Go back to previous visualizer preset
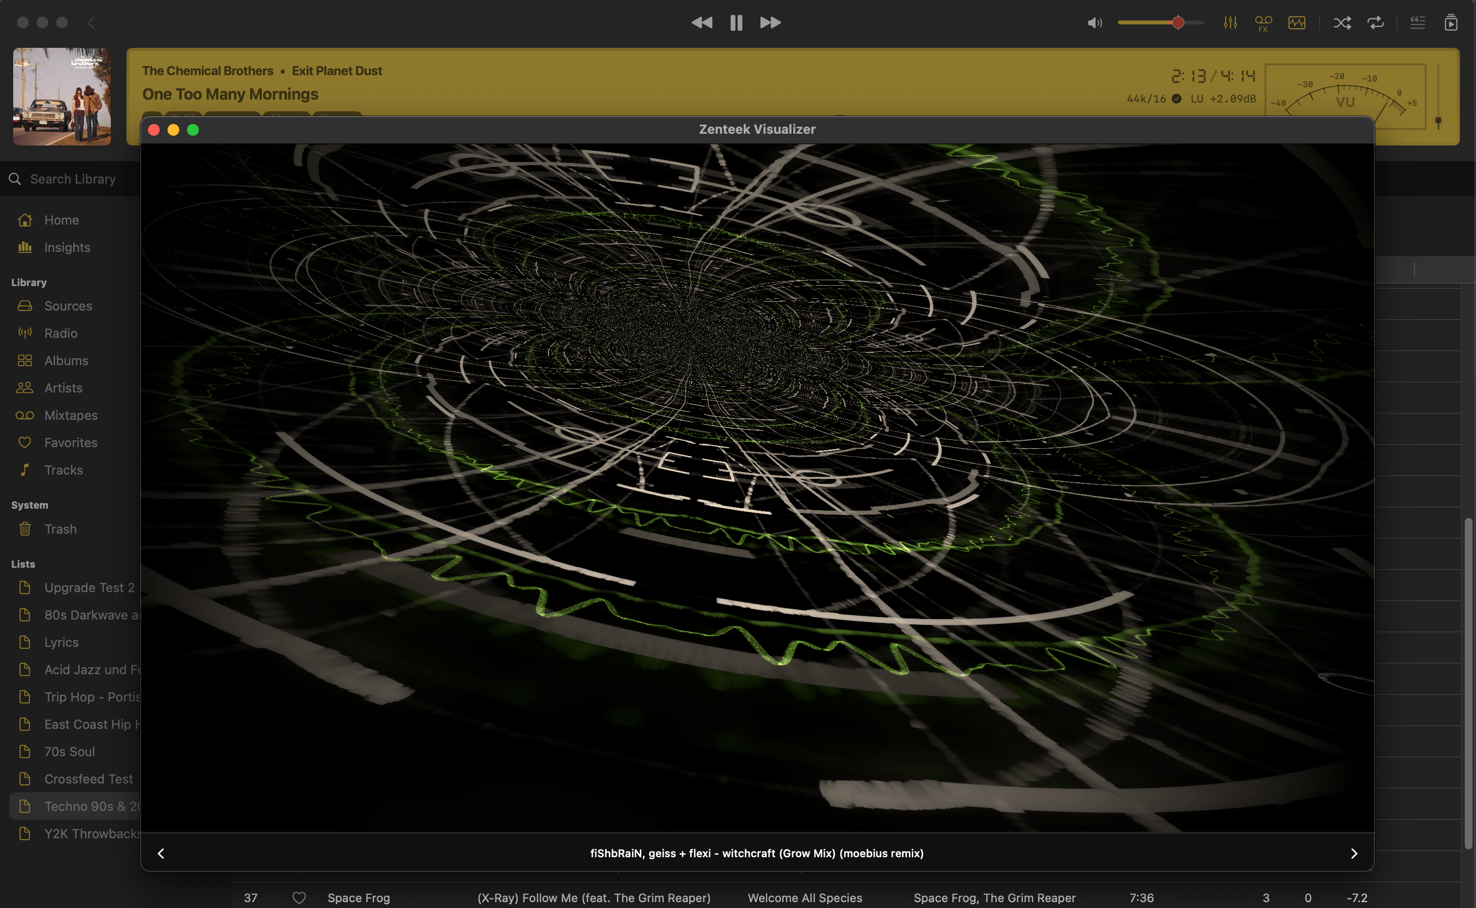1476x908 pixels. [161, 853]
